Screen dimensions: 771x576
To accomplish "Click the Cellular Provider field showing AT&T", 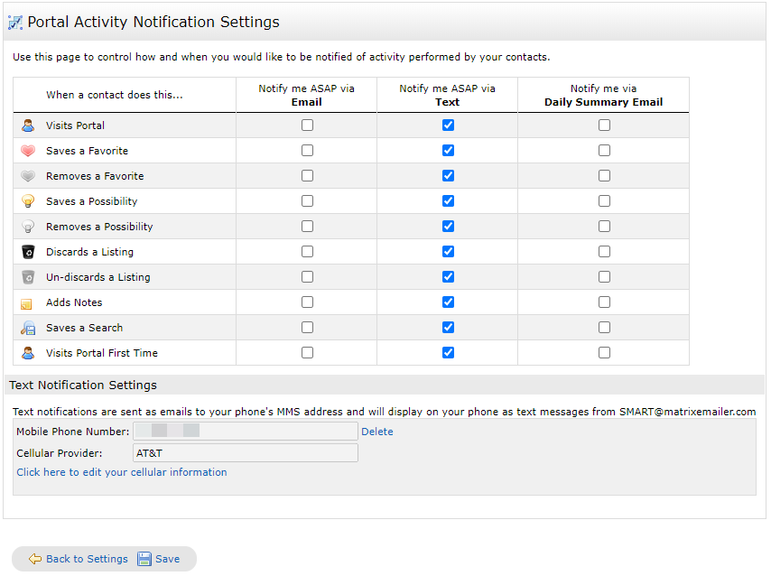I will [246, 453].
